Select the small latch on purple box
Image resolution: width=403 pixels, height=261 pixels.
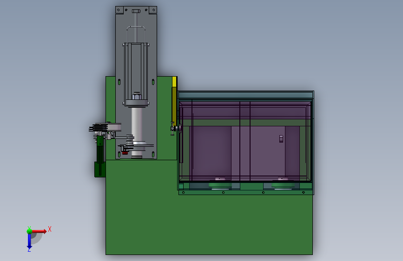281,139
